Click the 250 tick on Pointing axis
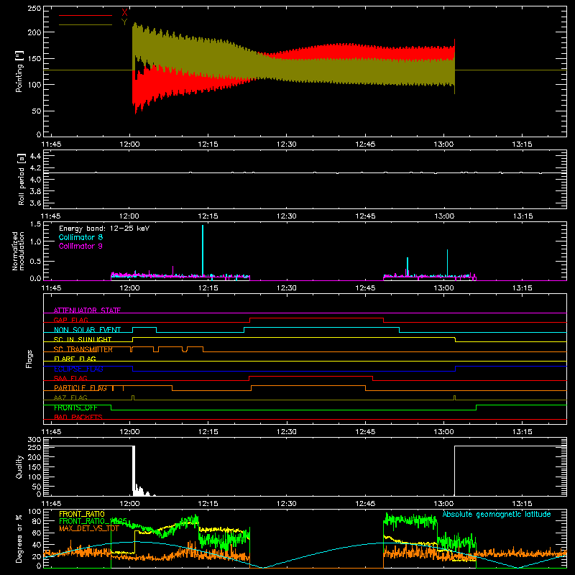The width and height of the screenshot is (575, 575). pos(34,9)
